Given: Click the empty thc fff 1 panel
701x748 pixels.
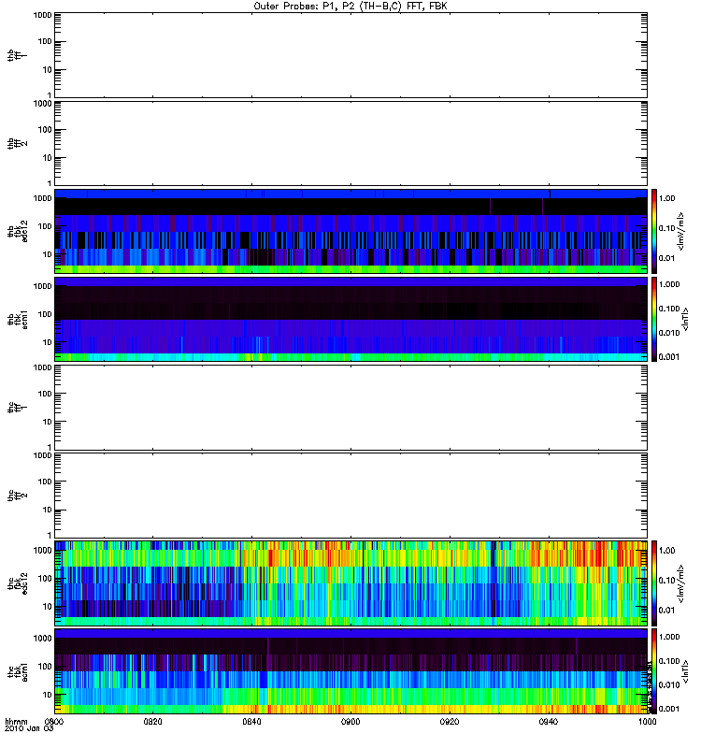Looking at the screenshot, I should [x=350, y=408].
